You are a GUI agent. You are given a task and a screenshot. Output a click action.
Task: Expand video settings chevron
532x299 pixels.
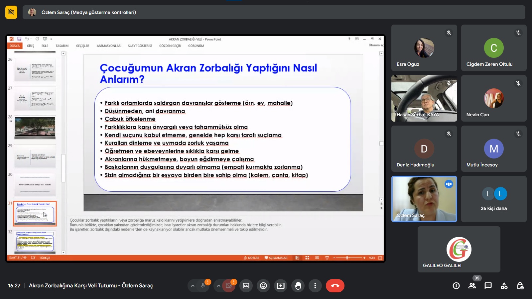pos(218,286)
